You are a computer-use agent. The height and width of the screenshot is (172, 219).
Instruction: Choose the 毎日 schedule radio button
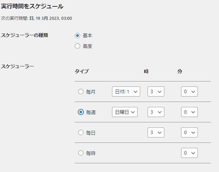[x=81, y=132]
